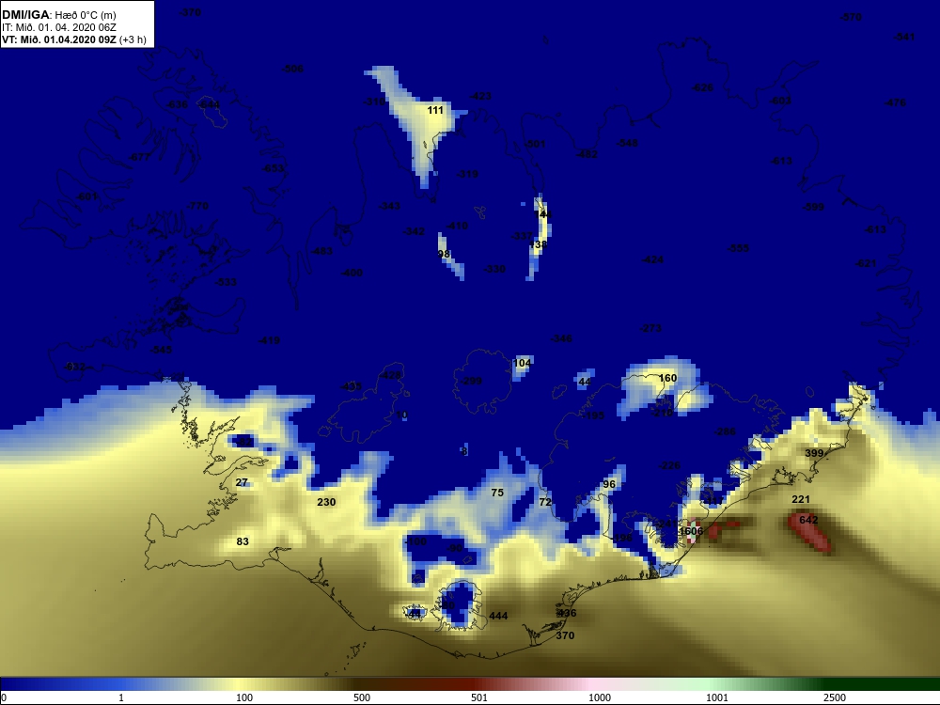Pick the '27' map label

click(242, 482)
